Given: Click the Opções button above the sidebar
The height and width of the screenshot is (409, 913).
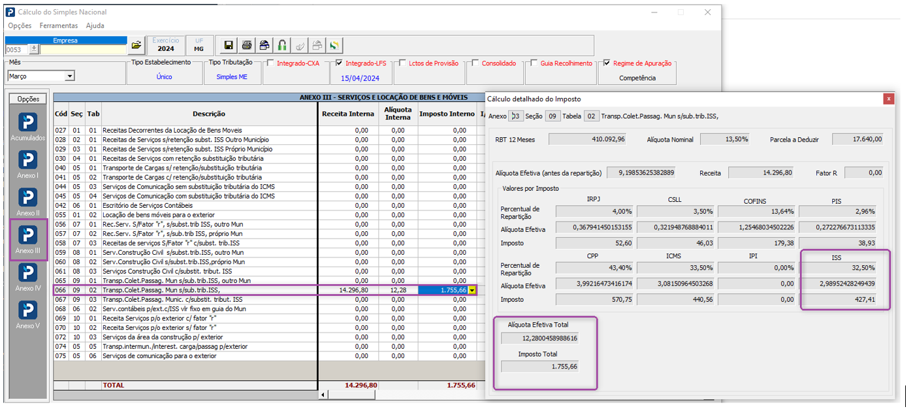Looking at the screenshot, I should tap(28, 99).
